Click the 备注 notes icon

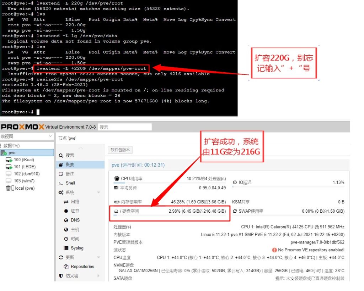[61, 174]
